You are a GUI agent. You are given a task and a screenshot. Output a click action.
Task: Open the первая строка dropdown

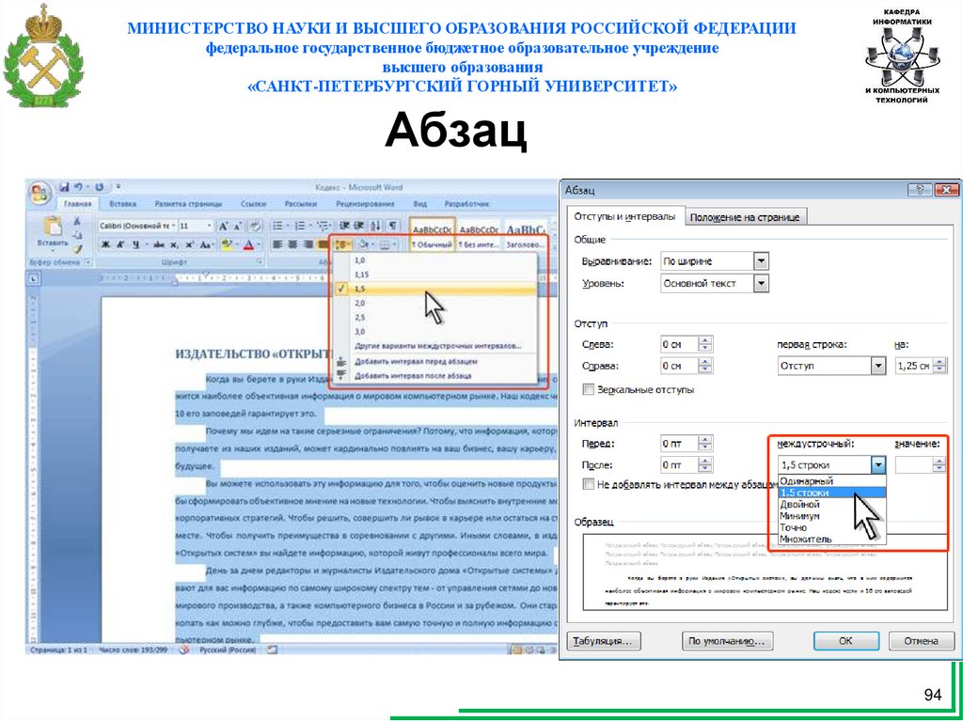[x=878, y=366]
